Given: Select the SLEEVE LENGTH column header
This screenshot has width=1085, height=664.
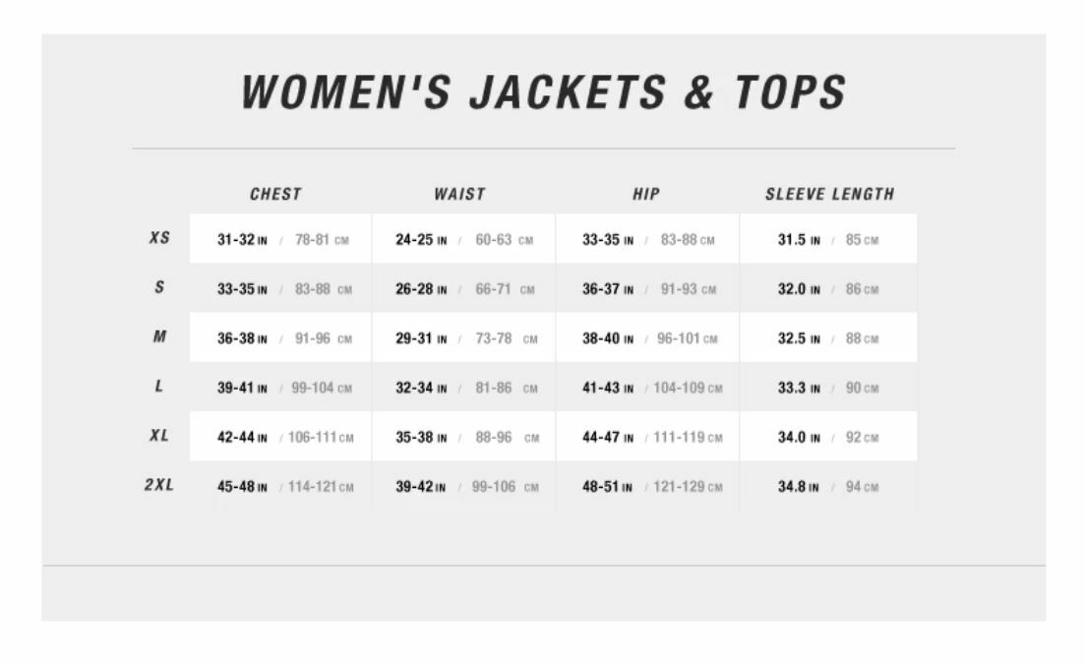Looking at the screenshot, I should click(829, 195).
